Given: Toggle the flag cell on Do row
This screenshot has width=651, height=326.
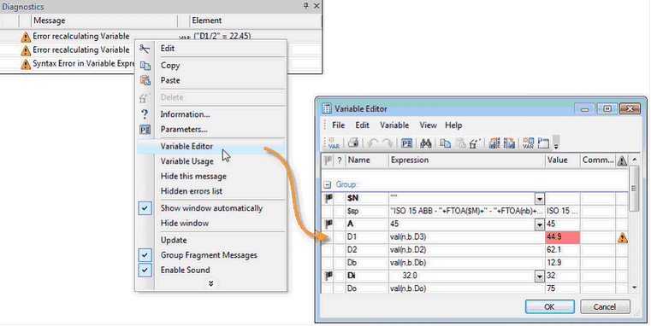Looking at the screenshot, I should [328, 288].
